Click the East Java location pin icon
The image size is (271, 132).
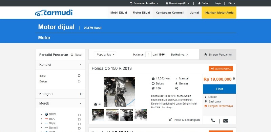coord(206,101)
